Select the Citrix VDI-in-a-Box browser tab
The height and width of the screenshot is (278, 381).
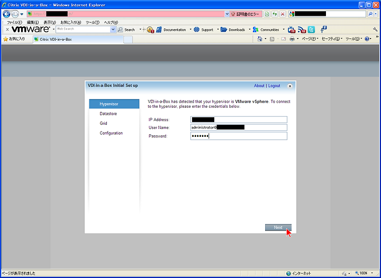click(78, 39)
